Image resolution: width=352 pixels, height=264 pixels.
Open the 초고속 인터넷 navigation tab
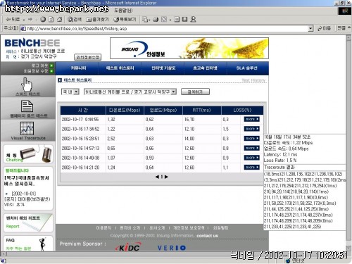[205, 68]
